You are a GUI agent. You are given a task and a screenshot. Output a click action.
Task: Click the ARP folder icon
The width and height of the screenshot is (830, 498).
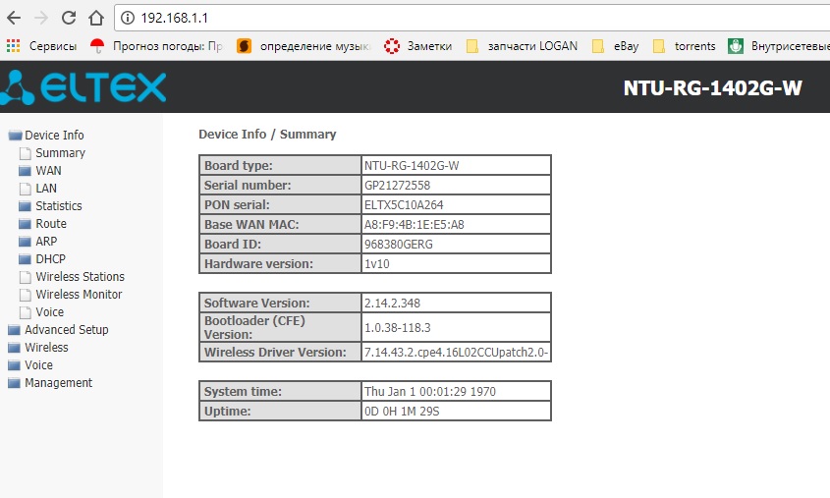pyautogui.click(x=25, y=242)
